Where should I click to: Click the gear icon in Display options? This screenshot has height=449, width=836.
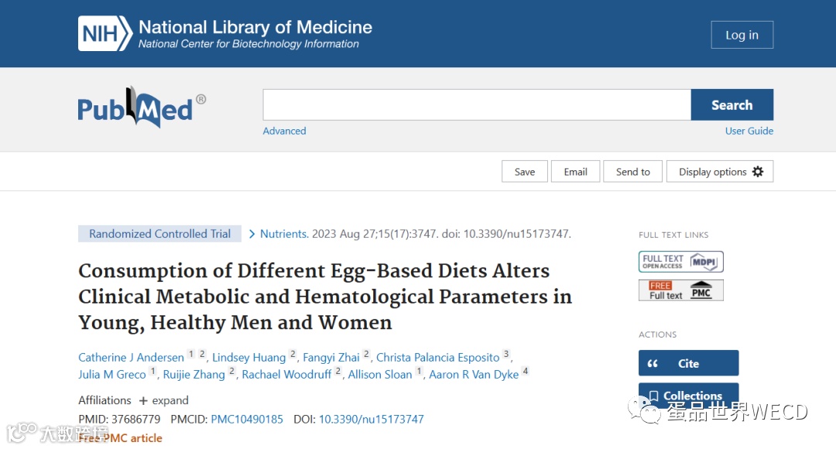point(758,172)
